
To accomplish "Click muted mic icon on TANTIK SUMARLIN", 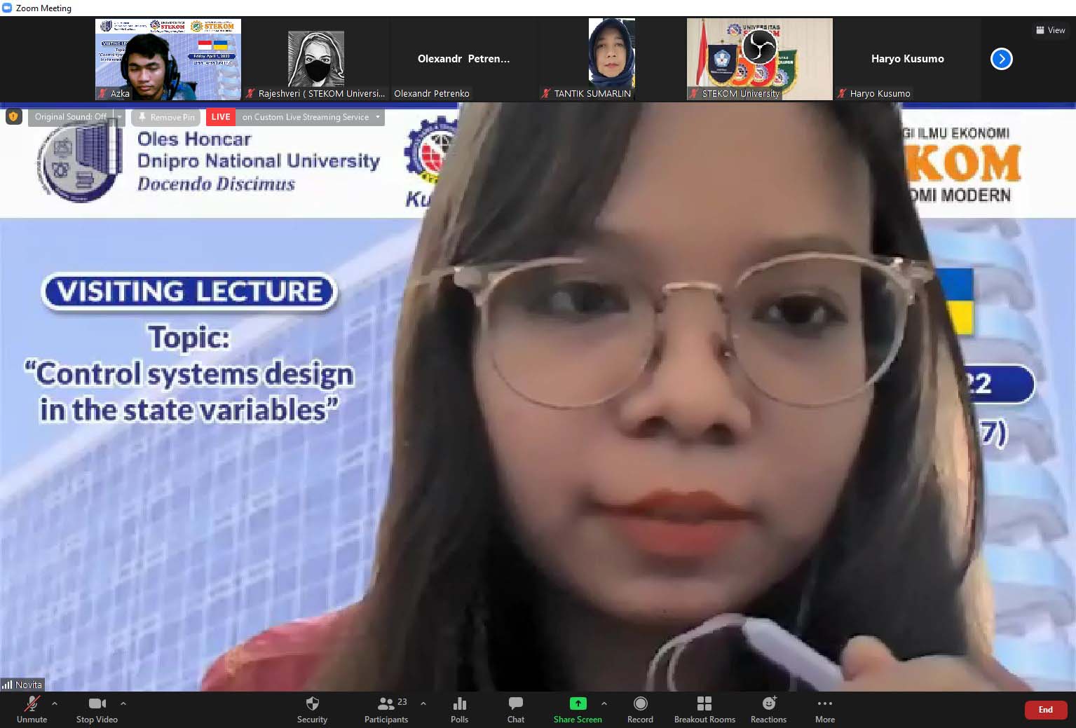I will pos(546,93).
